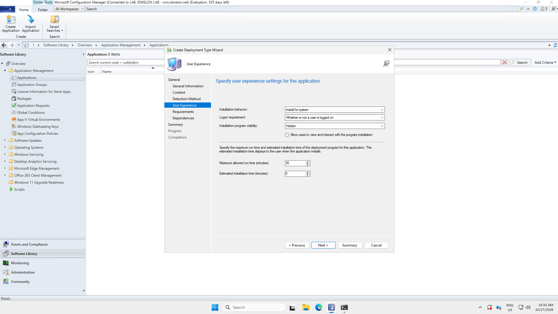Open Microsoft Edge from taskbar

(x=319, y=307)
